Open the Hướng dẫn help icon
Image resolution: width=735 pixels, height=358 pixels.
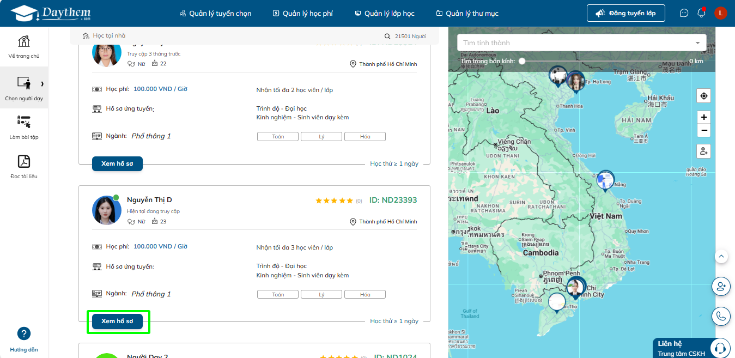24,333
